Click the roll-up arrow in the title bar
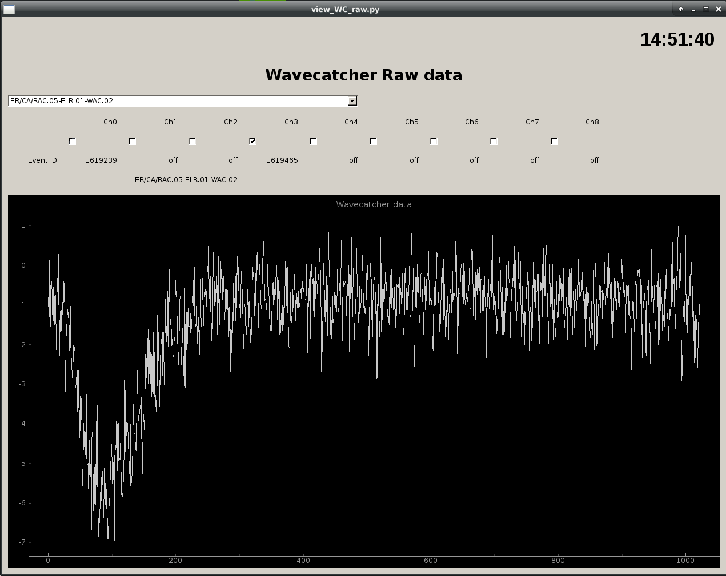Image resolution: width=726 pixels, height=576 pixels. 681,9
